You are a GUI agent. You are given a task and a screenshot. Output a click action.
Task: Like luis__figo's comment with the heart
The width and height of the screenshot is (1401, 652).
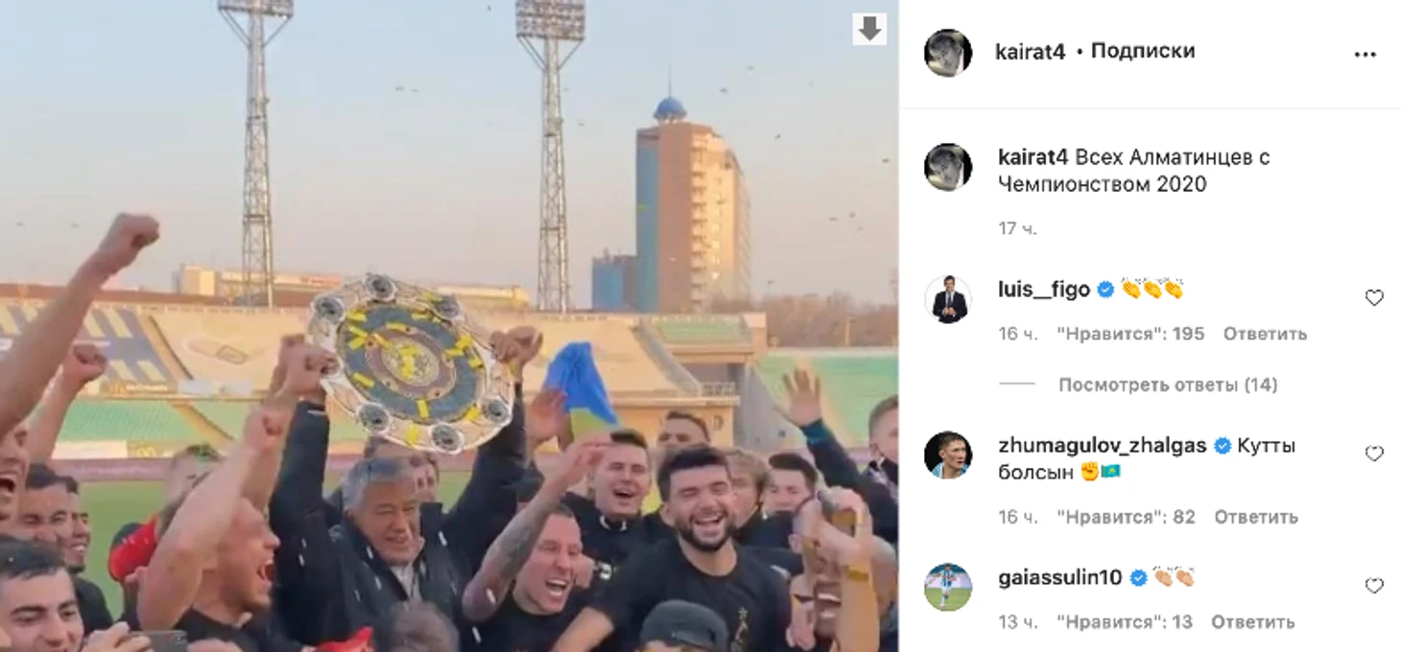click(1374, 298)
